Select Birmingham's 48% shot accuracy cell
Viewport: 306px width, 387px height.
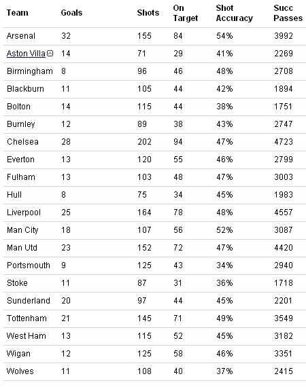coord(224,71)
